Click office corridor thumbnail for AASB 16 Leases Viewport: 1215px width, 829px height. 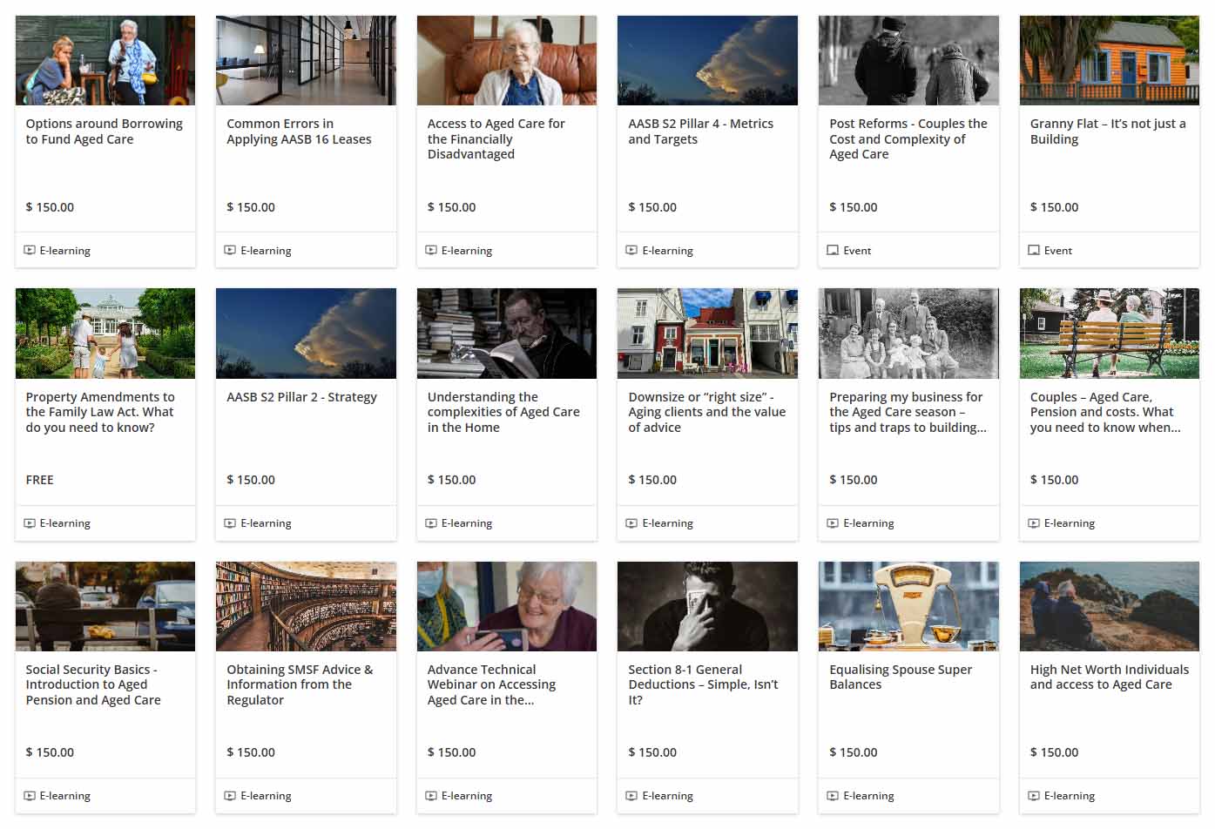pos(306,60)
